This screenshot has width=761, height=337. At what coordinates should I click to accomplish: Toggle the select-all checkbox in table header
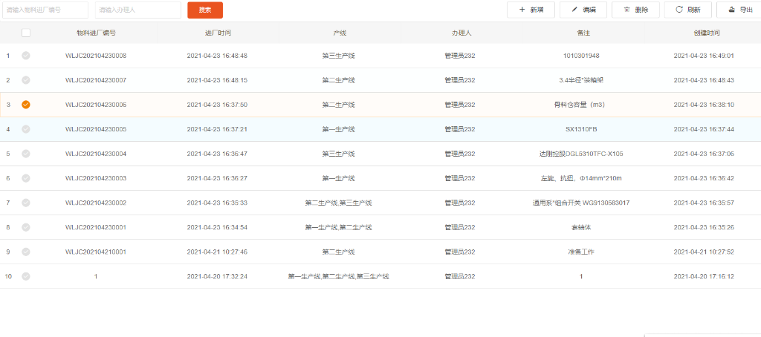[x=26, y=33]
